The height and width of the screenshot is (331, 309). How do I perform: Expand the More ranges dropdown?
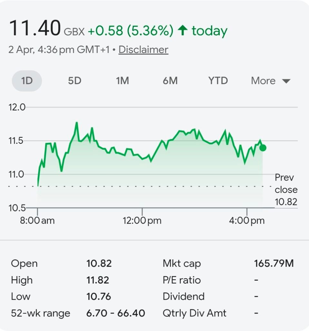(x=264, y=81)
